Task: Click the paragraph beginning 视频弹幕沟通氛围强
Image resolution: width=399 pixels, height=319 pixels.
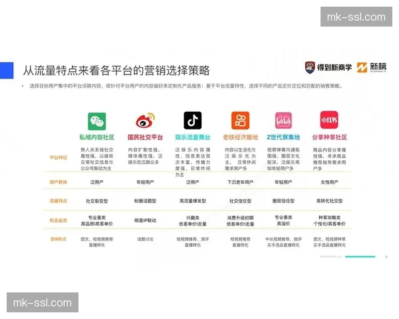Action: coord(283,159)
